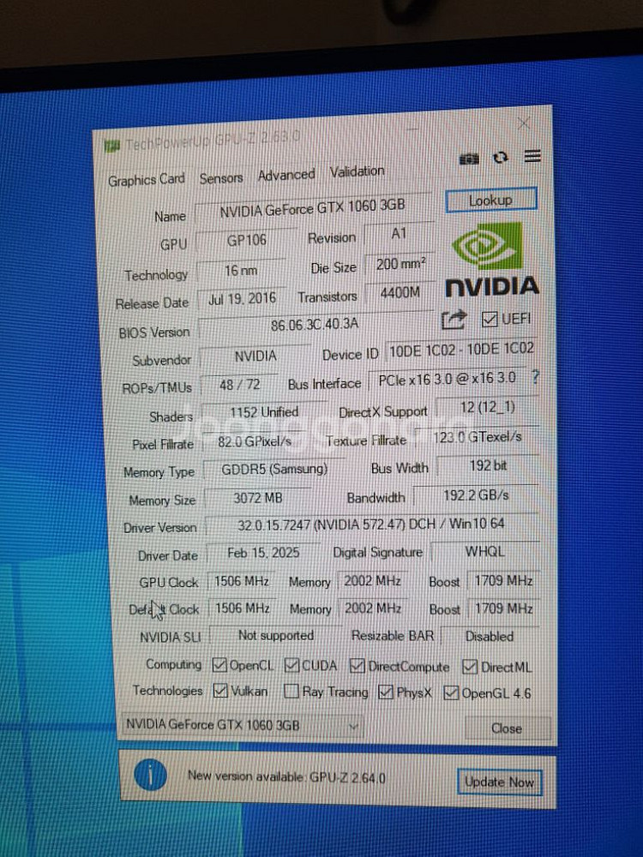Click the refresh arrows icon
The image size is (643, 857).
(501, 158)
